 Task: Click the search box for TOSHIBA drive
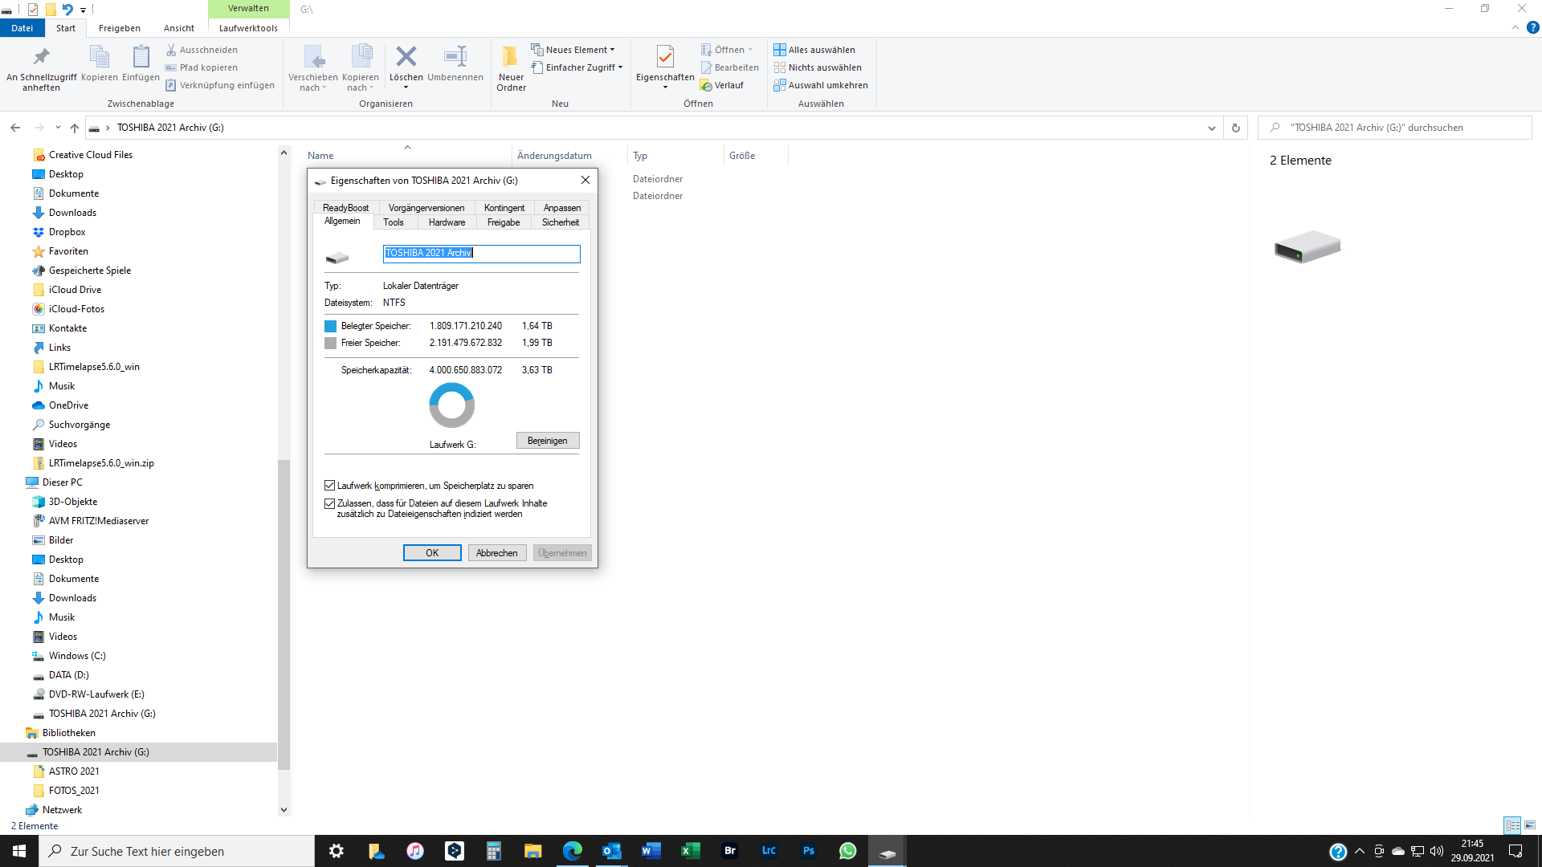tap(1395, 128)
